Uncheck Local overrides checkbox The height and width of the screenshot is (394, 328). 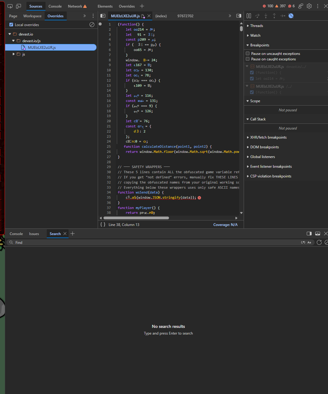point(11,25)
